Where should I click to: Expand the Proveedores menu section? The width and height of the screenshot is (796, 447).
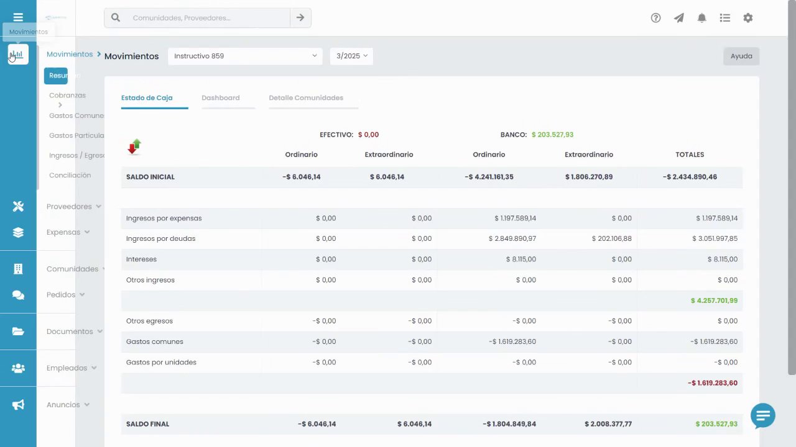73,206
